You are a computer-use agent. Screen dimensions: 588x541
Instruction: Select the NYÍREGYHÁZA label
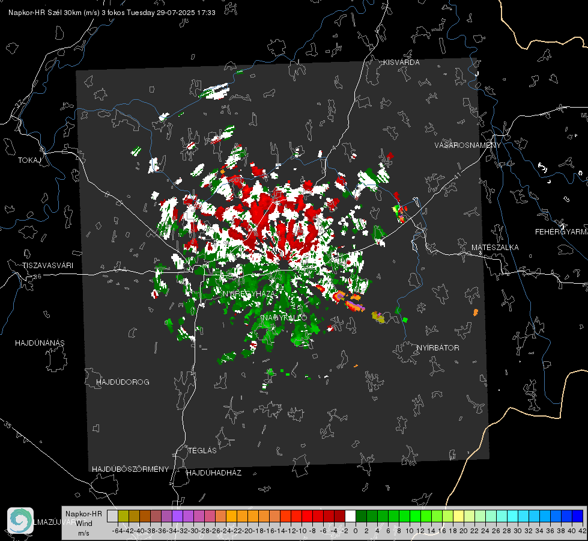(249, 293)
